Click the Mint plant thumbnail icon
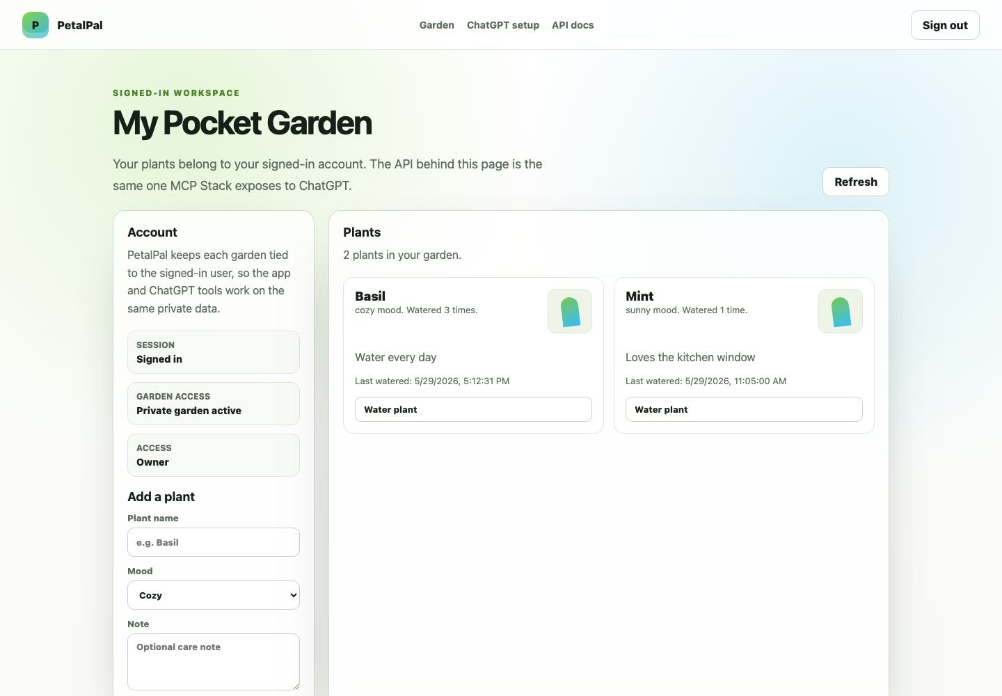The image size is (1002, 696). click(841, 311)
